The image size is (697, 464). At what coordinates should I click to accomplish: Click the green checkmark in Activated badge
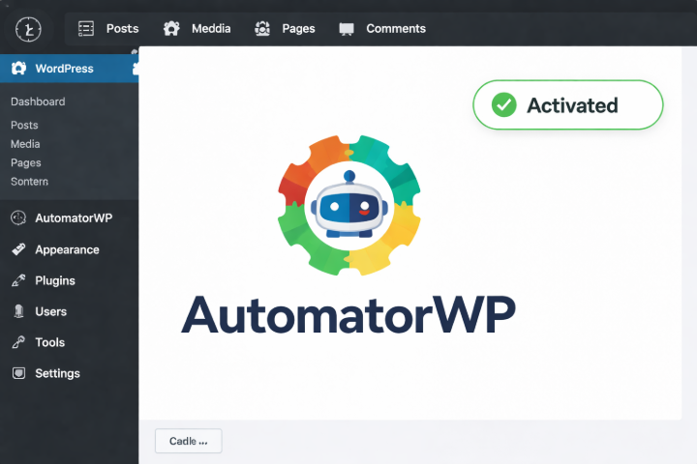pos(504,104)
